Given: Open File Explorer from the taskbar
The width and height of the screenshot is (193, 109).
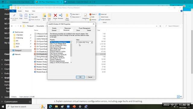Looking at the screenshot, I should click(x=56, y=107).
